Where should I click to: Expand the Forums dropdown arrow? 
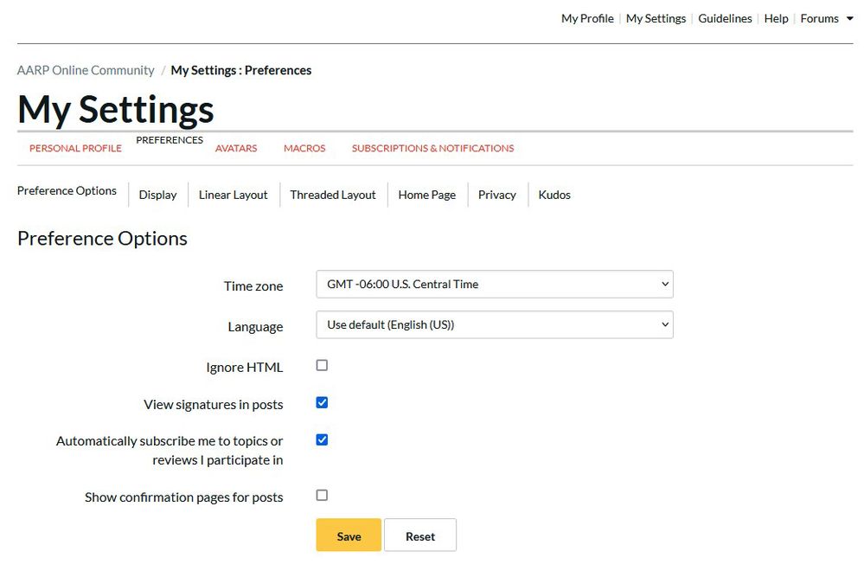[x=849, y=19]
